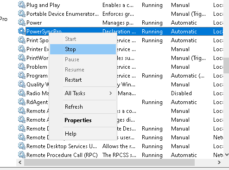Screen dimensions: 229x170
Task: Click the Remote Procedure Call (RPC) service's Automatic startup type
Action: coord(184,155)
